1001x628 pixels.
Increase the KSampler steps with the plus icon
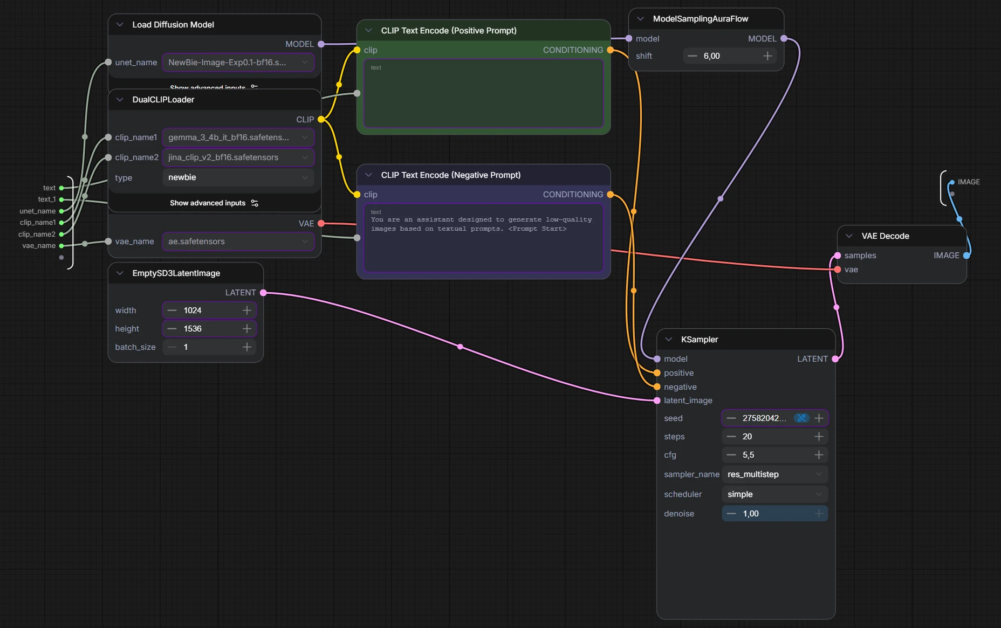click(819, 437)
